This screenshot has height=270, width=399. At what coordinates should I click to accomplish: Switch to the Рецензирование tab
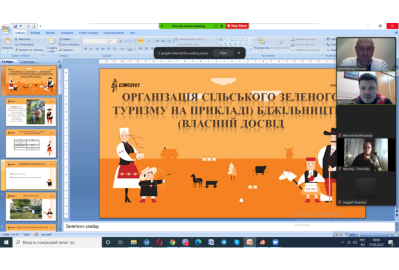click(x=114, y=33)
